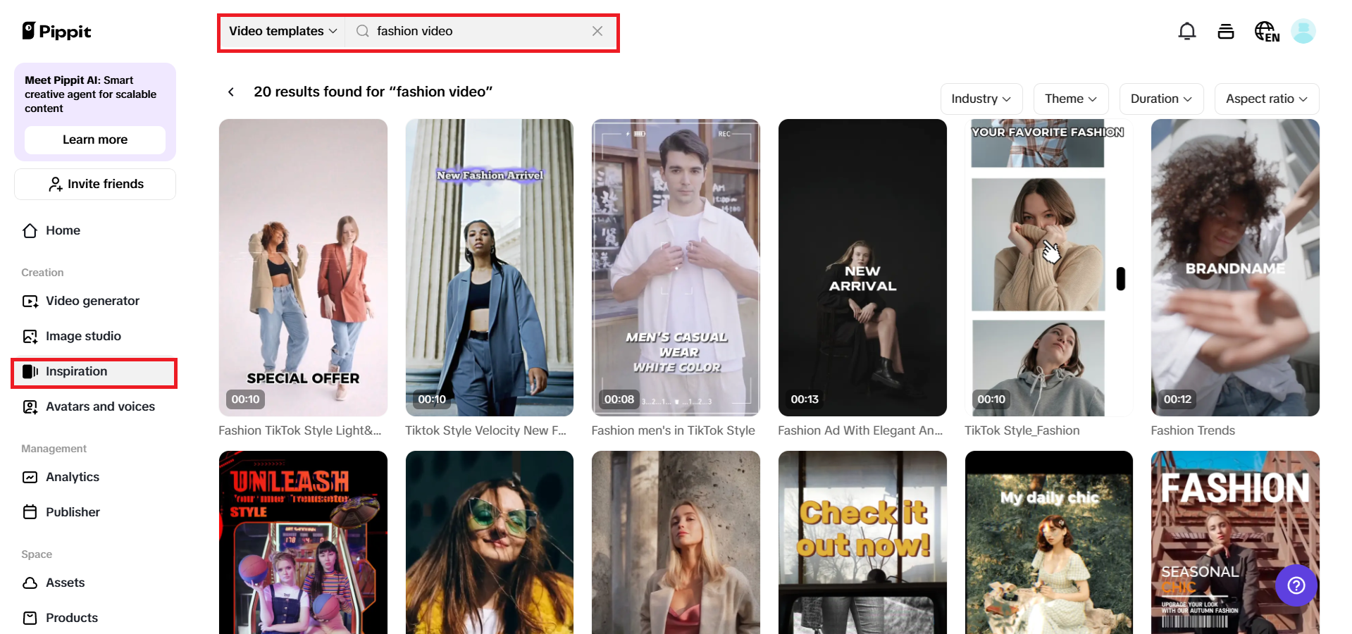Click the Invite friends button
Screen dimensions: 1352x634
(x=95, y=184)
